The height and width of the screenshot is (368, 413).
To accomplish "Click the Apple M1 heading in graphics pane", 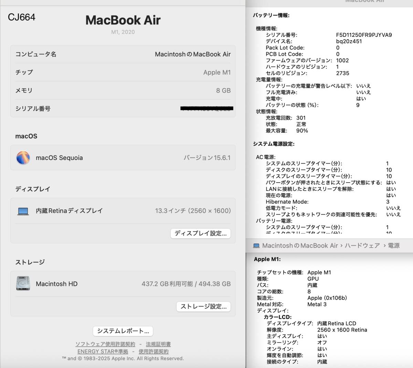I will [267, 259].
